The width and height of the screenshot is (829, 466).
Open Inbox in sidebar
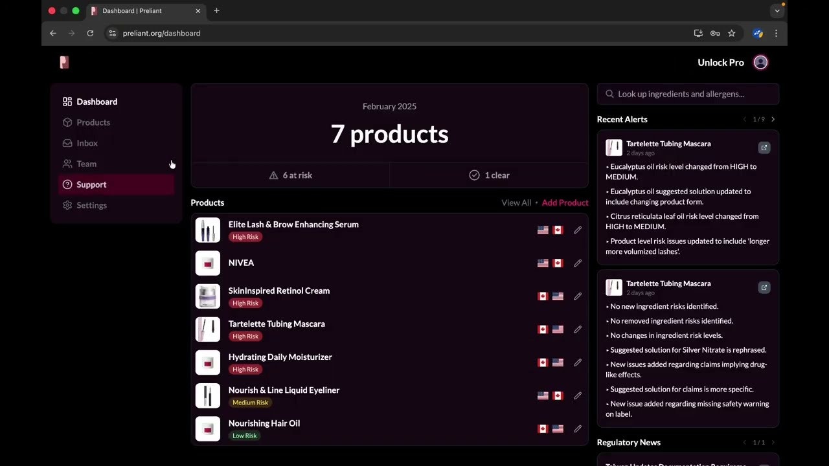(116, 143)
